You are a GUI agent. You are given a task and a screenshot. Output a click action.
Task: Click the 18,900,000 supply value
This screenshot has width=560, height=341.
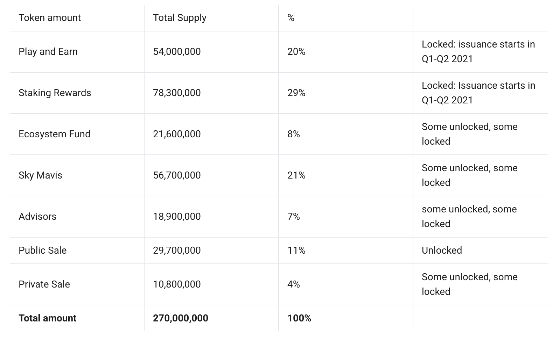(x=177, y=217)
